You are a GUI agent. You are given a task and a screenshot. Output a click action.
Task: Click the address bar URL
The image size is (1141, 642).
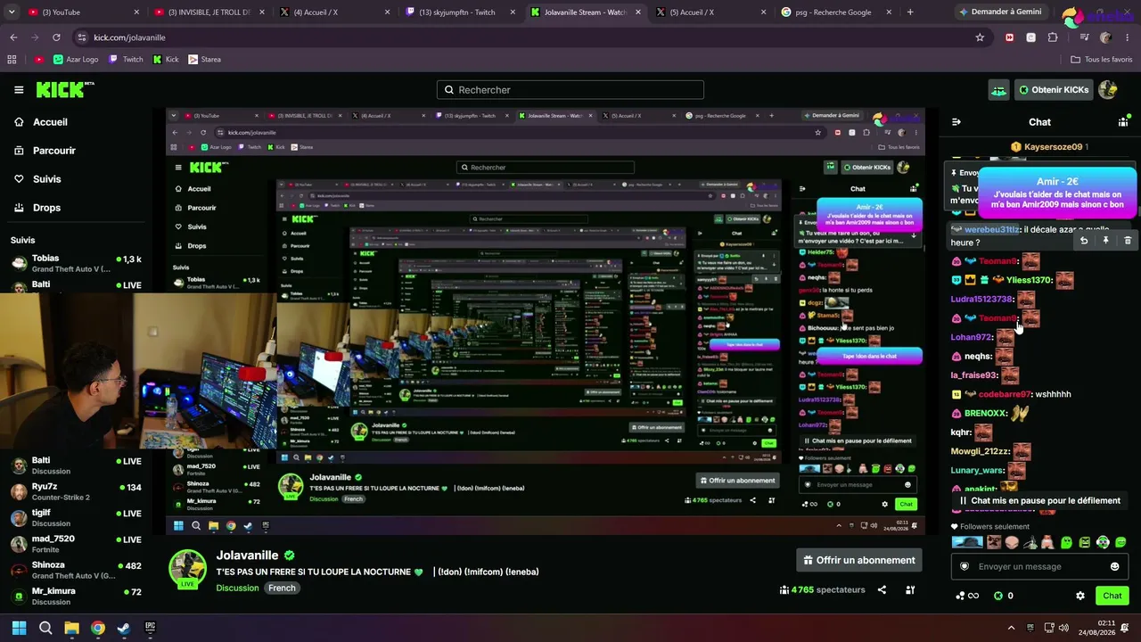coord(129,37)
